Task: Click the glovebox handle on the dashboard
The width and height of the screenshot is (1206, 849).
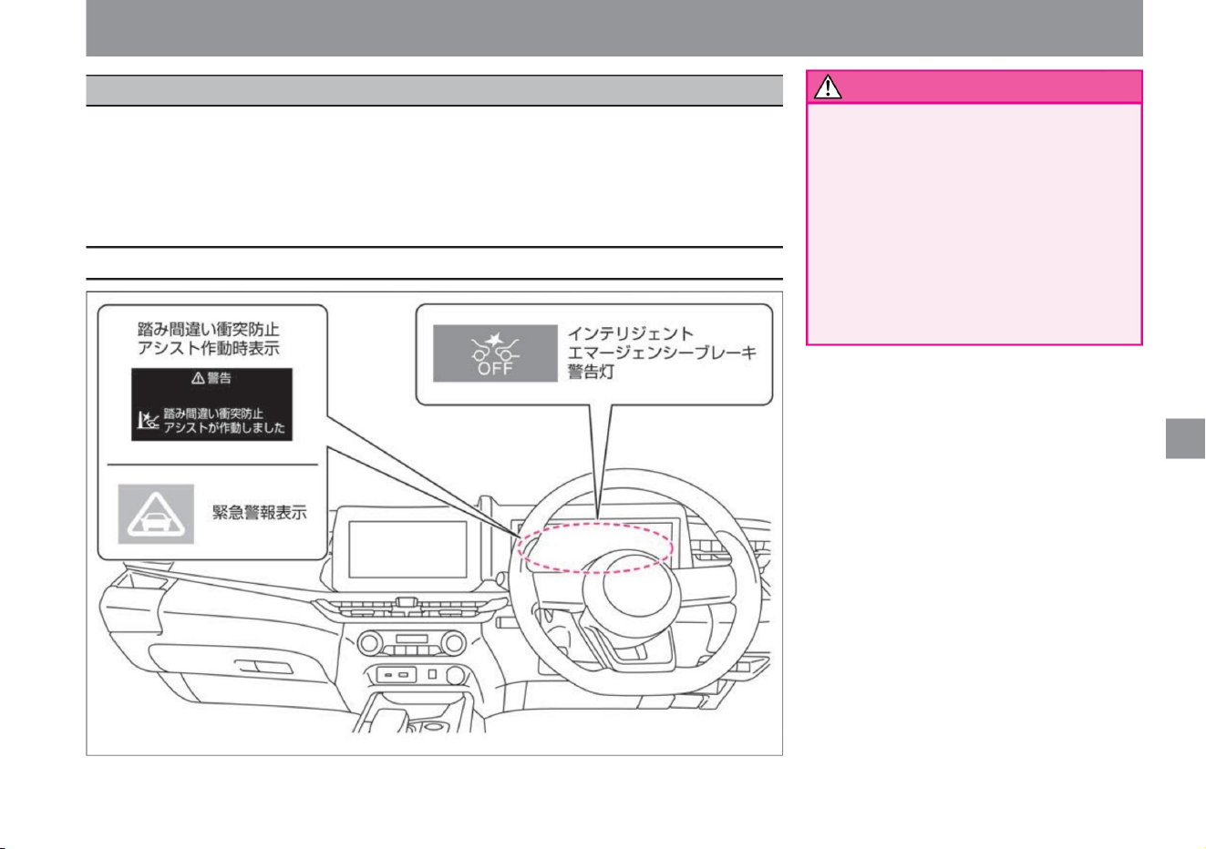Action: (258, 667)
